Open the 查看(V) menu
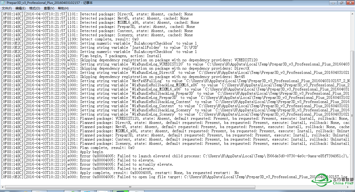 click(x=49, y=8)
